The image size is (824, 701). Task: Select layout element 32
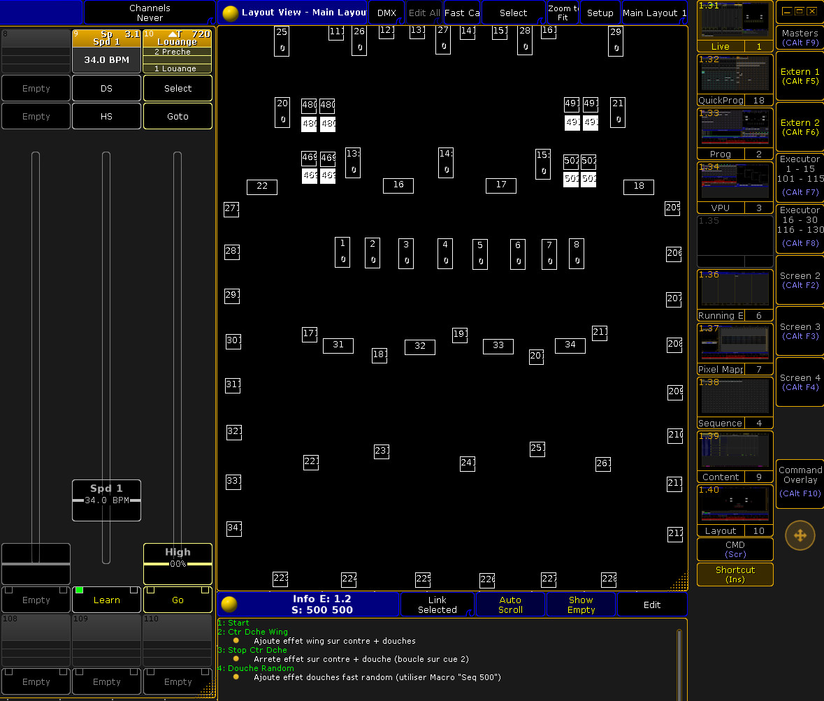point(420,347)
